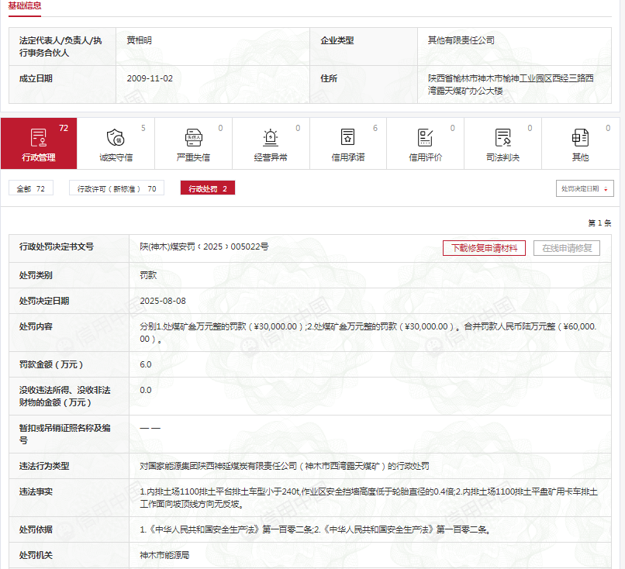The image size is (625, 569).
Task: Click legal representative name 黄相明
Action: (x=144, y=40)
